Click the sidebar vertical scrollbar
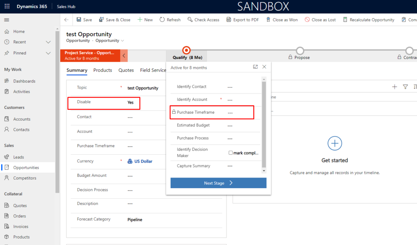Image resolution: width=417 pixels, height=245 pixels. point(57,111)
